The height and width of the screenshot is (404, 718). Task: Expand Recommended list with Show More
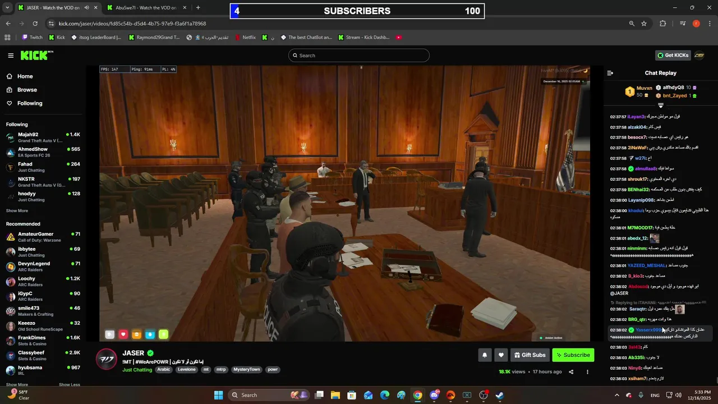(x=17, y=385)
